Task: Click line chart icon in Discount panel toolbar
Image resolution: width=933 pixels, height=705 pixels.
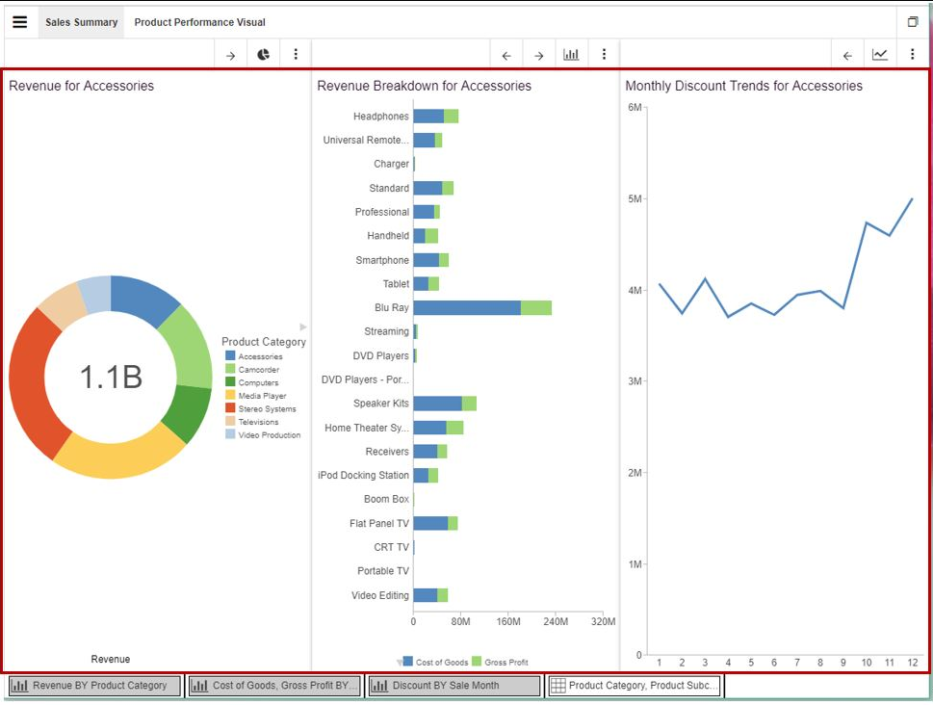Action: coord(879,55)
